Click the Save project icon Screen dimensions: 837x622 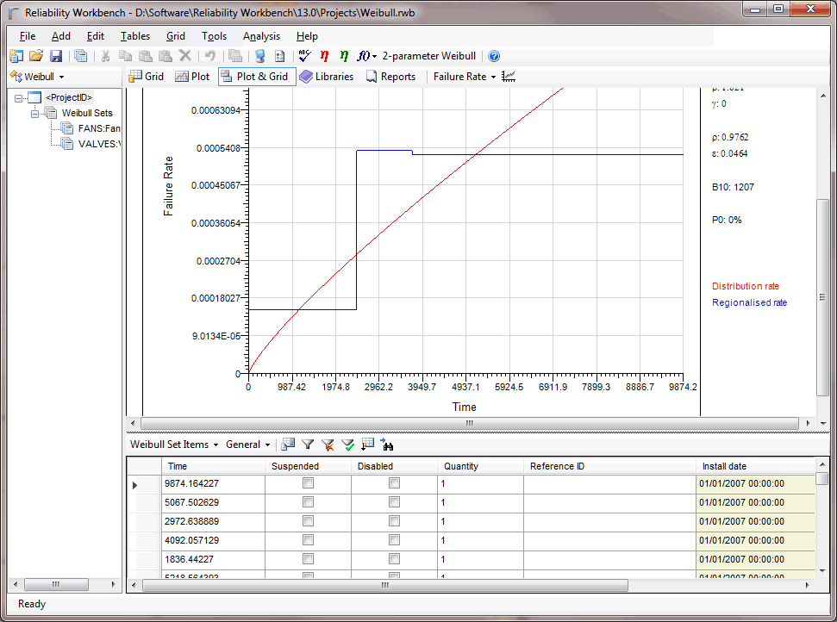pos(56,56)
